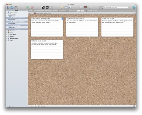Viewport: 142px width, 115px height.
Task: Click the Introduce protagonist index card icon
Action: [x=32, y=19]
